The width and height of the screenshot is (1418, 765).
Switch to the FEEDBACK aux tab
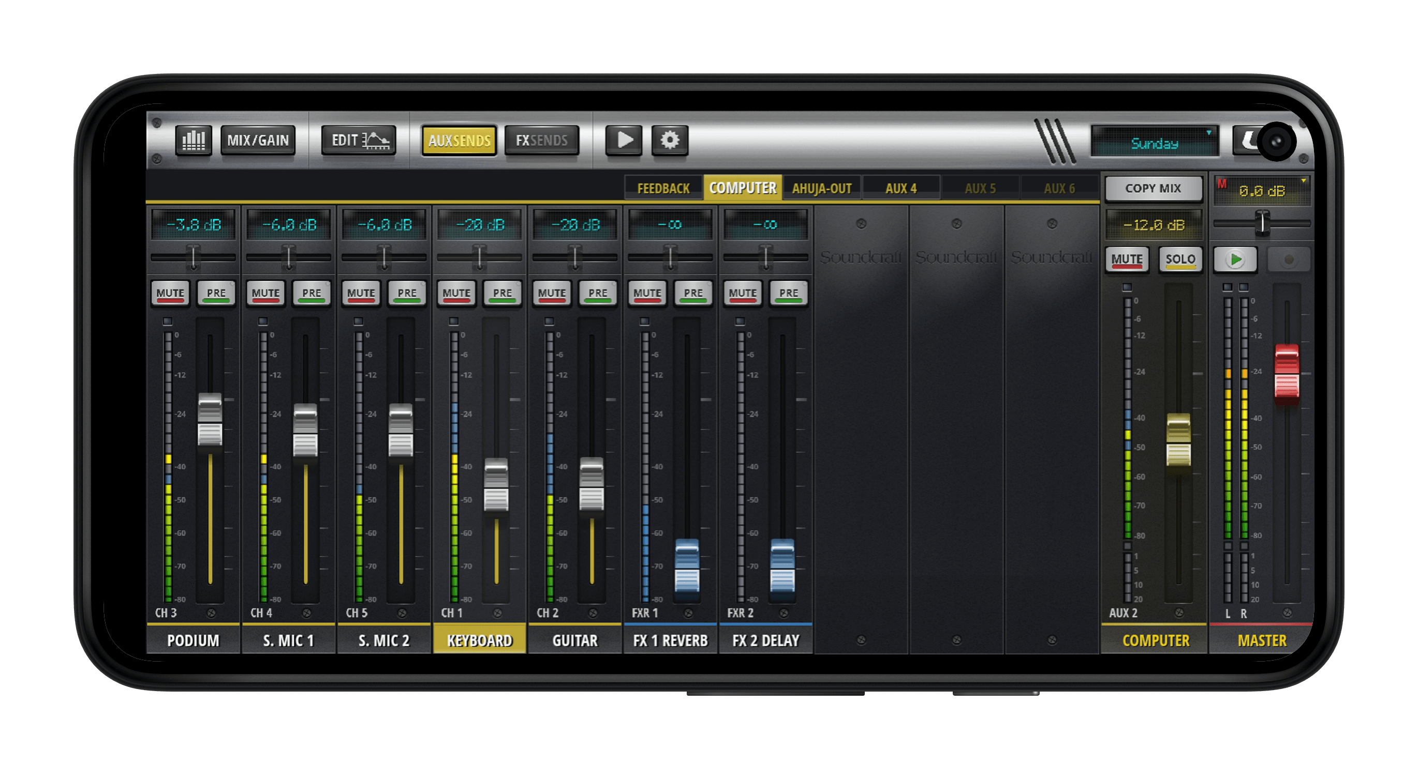click(x=663, y=189)
